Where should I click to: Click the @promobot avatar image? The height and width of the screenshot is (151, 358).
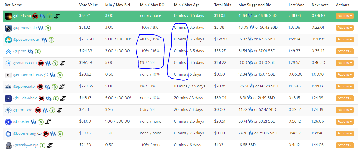point(8,110)
